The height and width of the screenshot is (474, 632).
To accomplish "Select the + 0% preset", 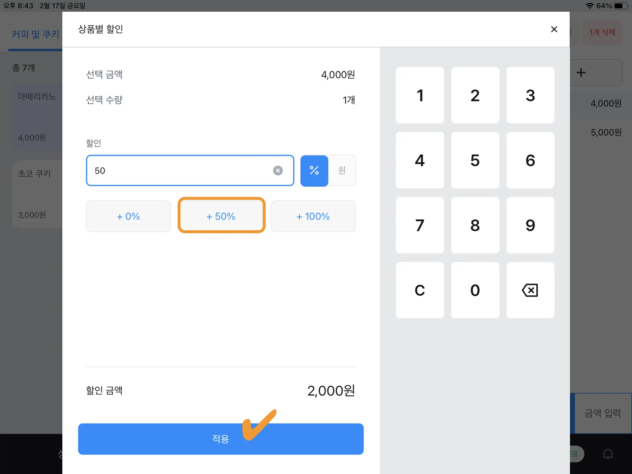I will coord(128,216).
